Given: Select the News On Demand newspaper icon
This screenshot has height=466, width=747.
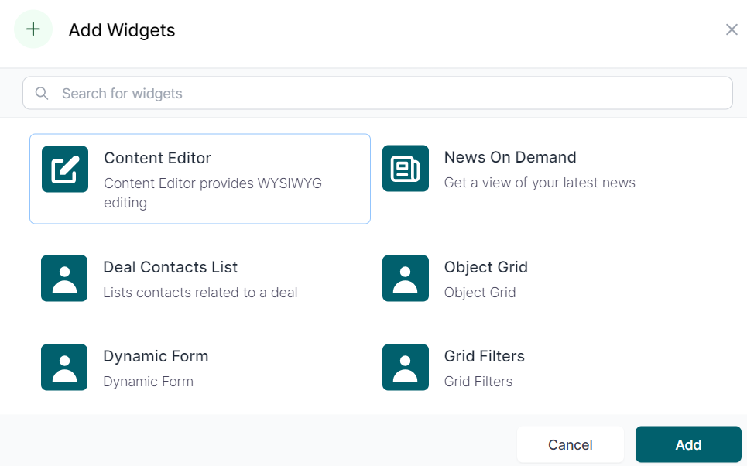Looking at the screenshot, I should coord(406,169).
